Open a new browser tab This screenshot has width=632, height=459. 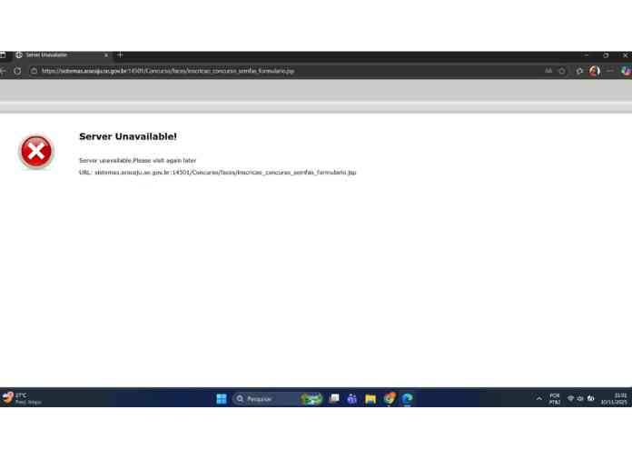coord(120,55)
